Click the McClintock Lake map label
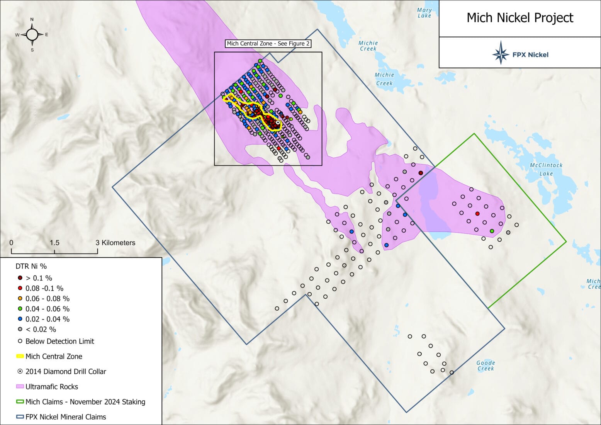 tap(546, 169)
